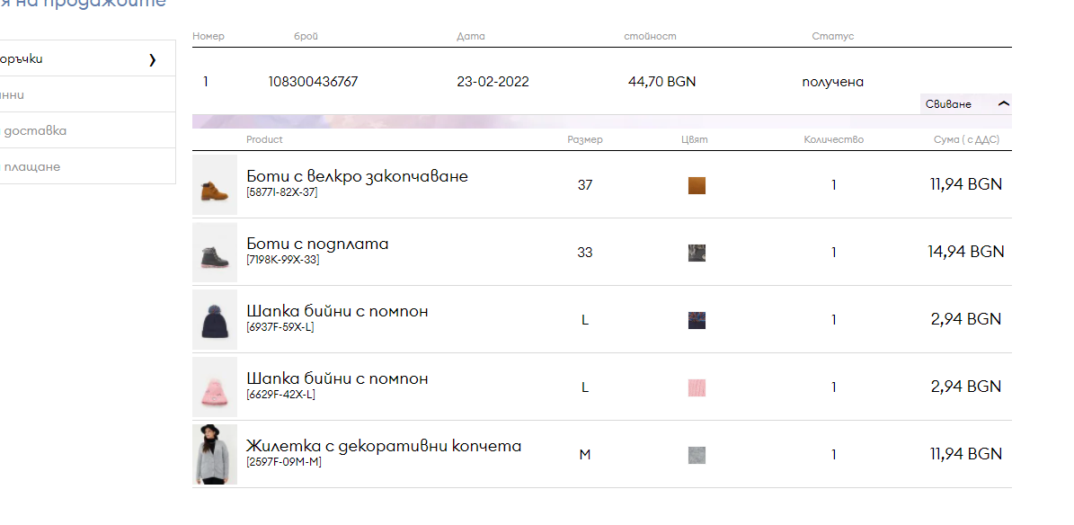This screenshot has width=1074, height=525.
Task: Select the pink knit color swatch
Action: pyautogui.click(x=697, y=387)
